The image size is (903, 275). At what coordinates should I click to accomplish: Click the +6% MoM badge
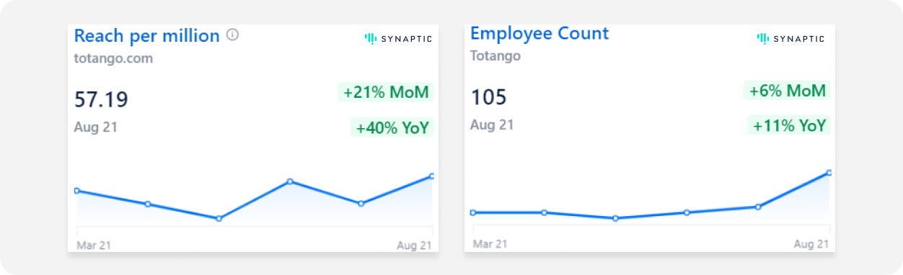coord(787,91)
